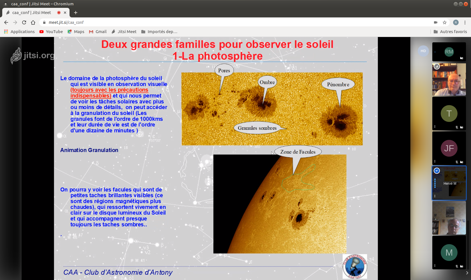The image size is (471, 280).
Task: Click the Club d'Astronomie logo in slide
Action: click(355, 266)
